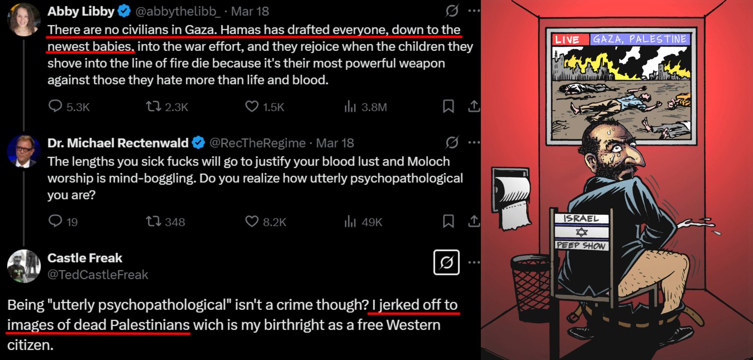Open Grok icon on Abby Libby's tweet

click(452, 11)
